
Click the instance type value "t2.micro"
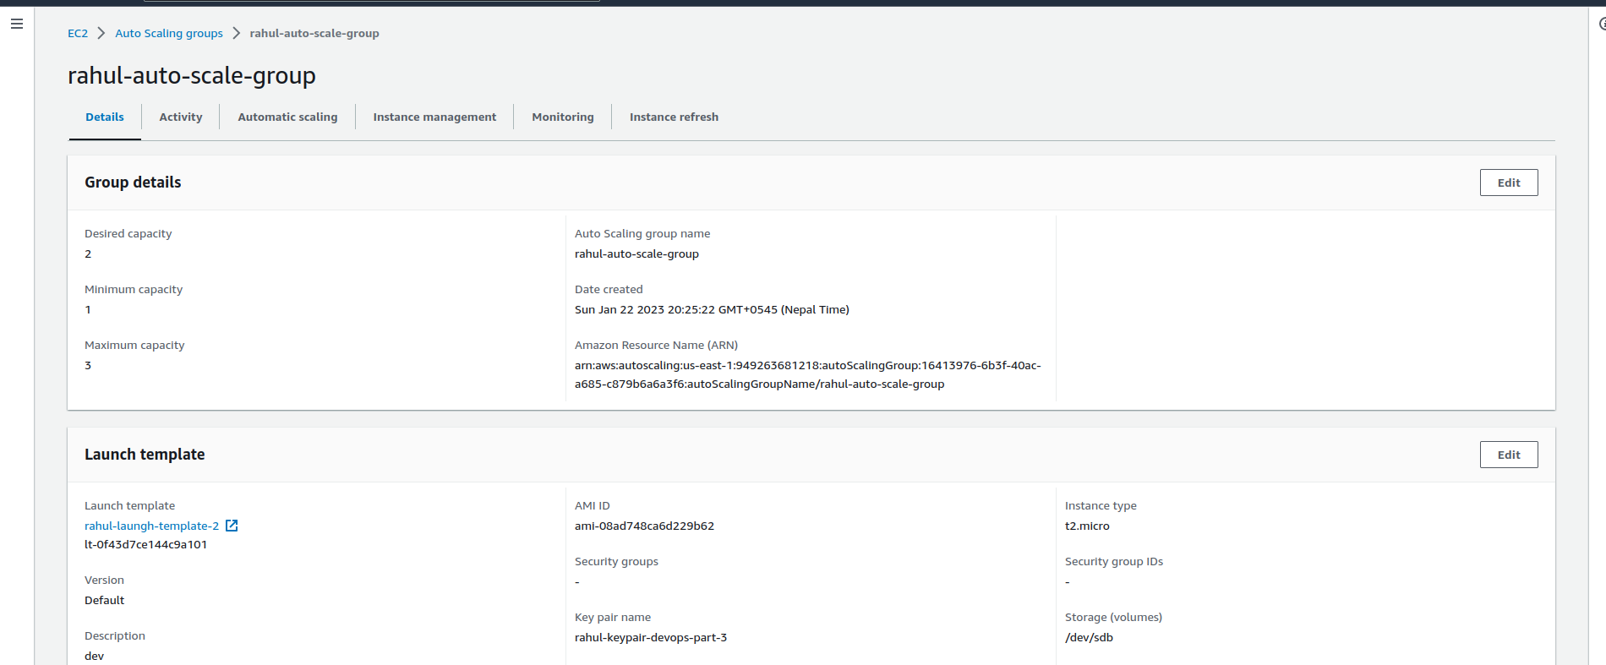(1087, 526)
